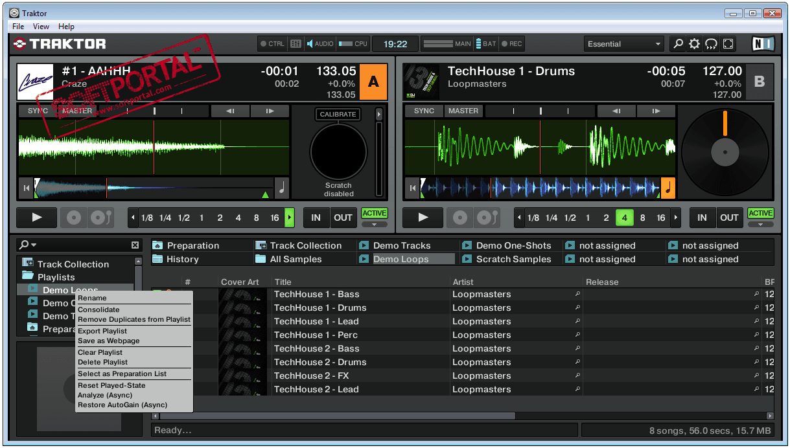Toggle MASTER on Deck A
The width and height of the screenshot is (790, 448).
click(x=77, y=111)
